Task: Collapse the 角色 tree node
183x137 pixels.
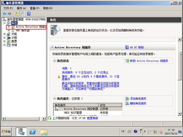Action: pos(4,23)
